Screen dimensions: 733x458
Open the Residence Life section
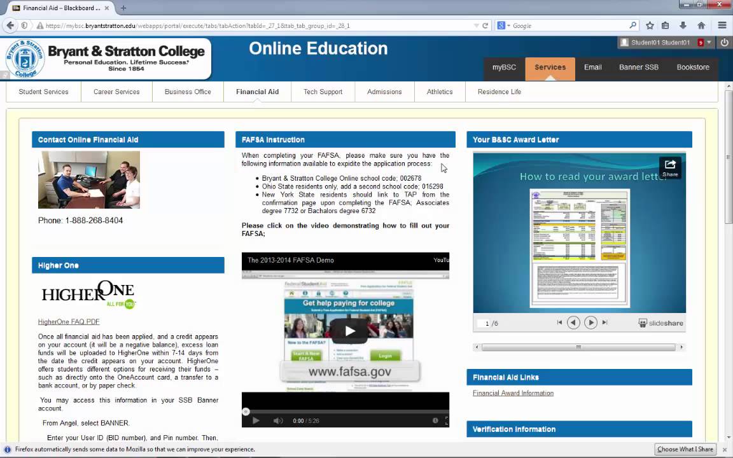[499, 92]
